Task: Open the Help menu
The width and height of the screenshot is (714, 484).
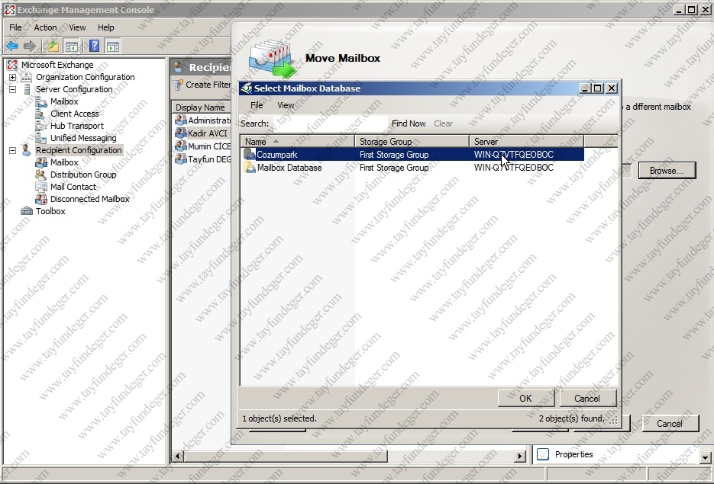Action: point(106,27)
